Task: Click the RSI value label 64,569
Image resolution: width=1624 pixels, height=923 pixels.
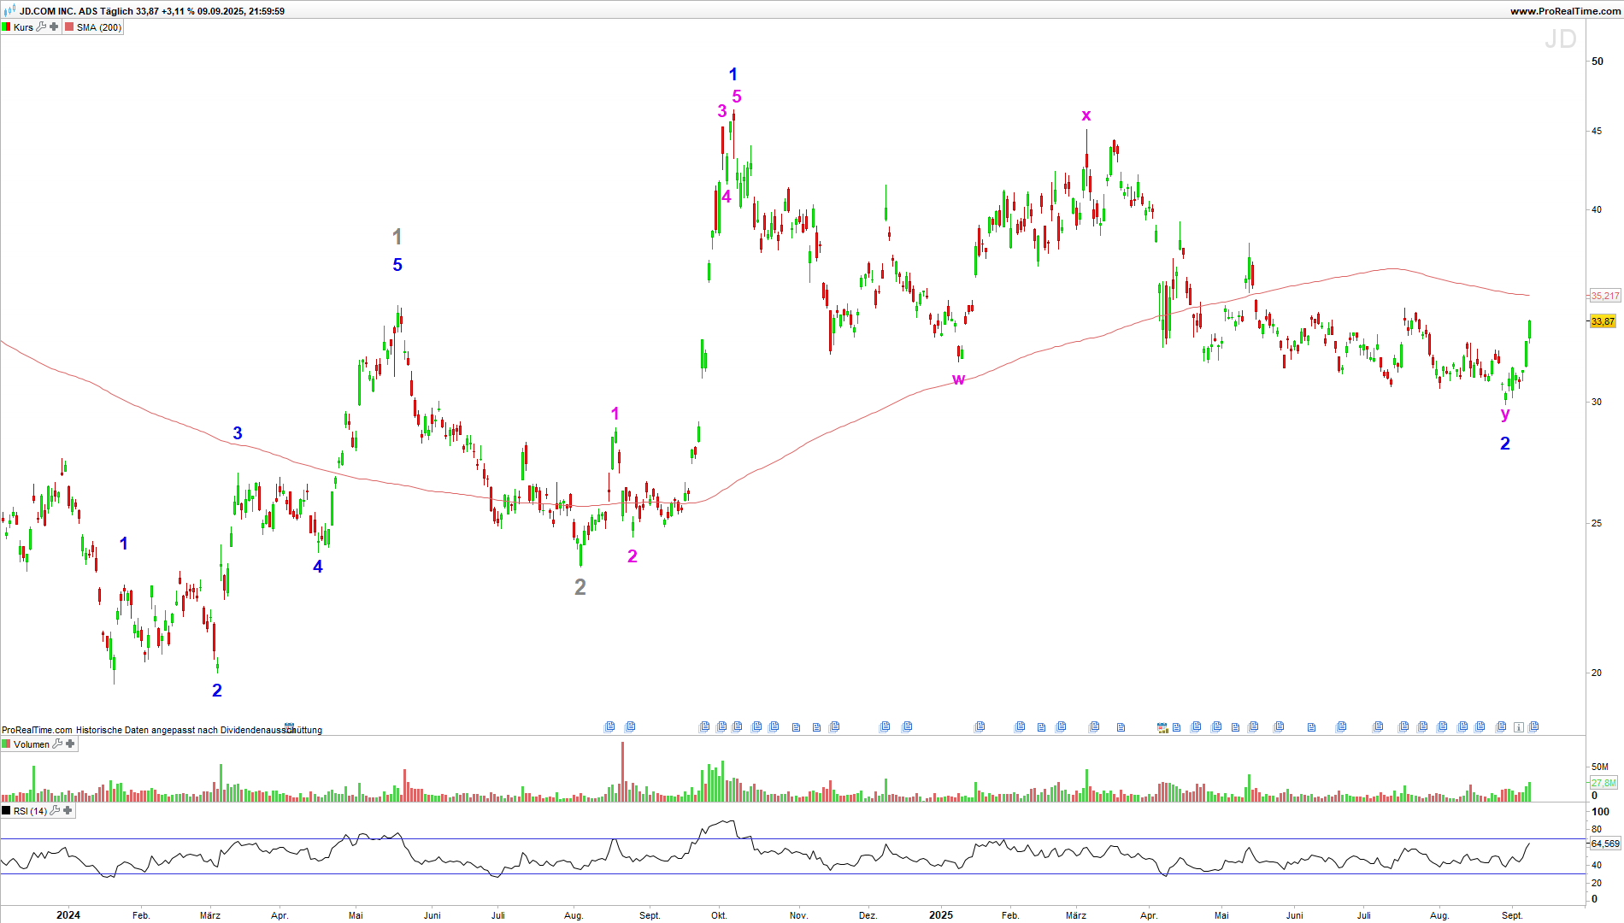Action: coord(1604,844)
